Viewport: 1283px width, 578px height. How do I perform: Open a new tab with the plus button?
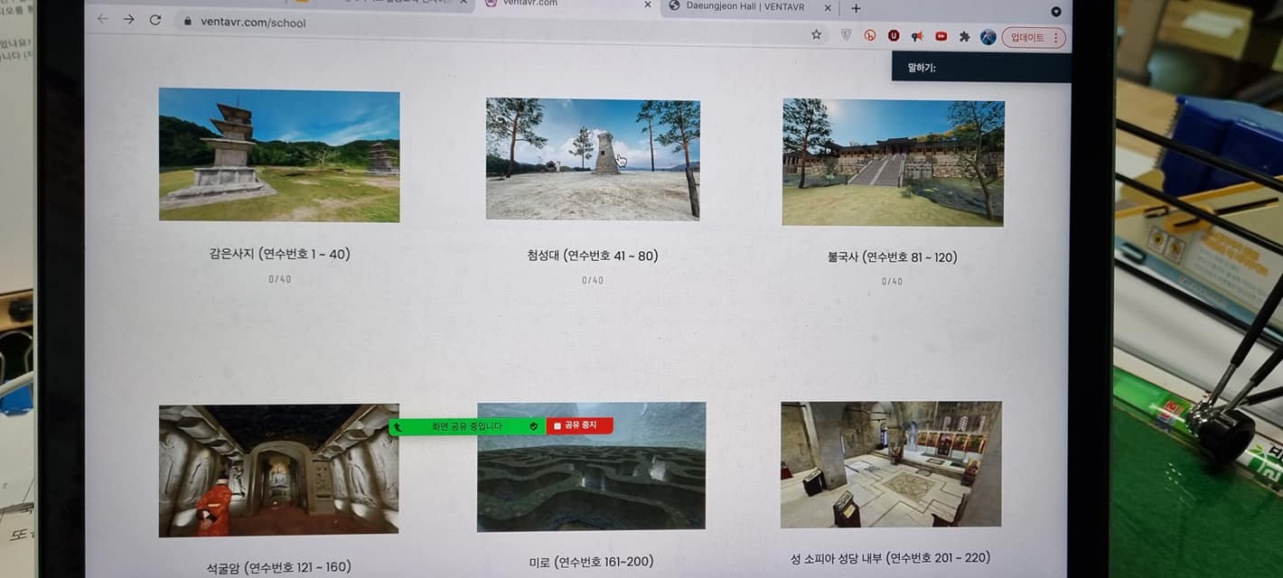tap(856, 8)
